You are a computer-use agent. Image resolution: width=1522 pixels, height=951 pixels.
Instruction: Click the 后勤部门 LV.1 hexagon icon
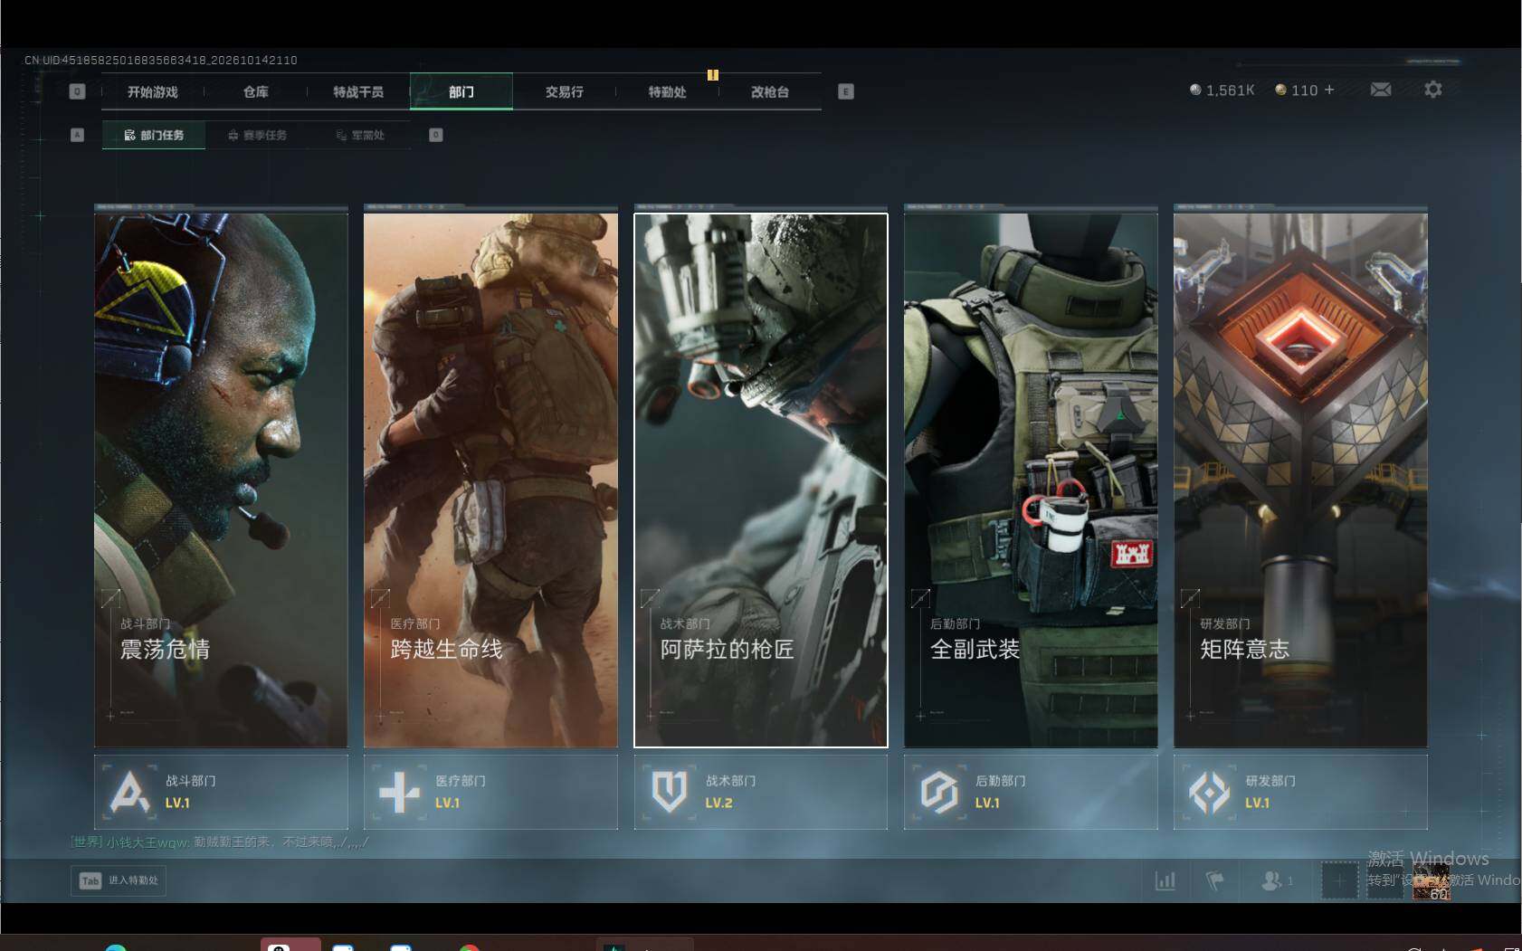click(939, 792)
